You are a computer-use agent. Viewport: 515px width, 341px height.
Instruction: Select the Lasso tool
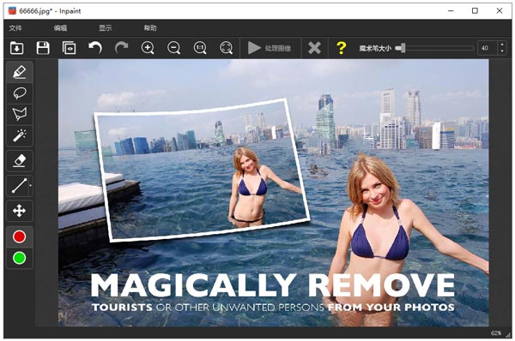click(20, 93)
